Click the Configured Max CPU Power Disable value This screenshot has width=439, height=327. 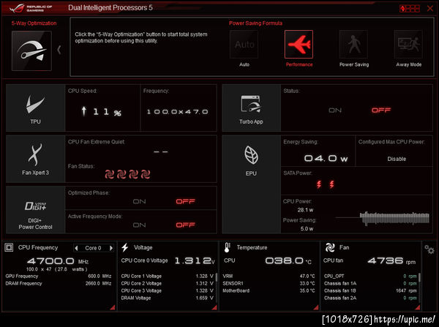click(397, 159)
